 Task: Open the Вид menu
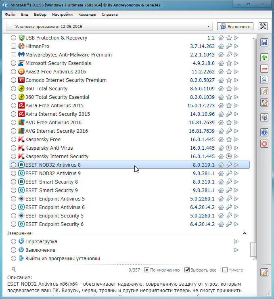(x=25, y=15)
